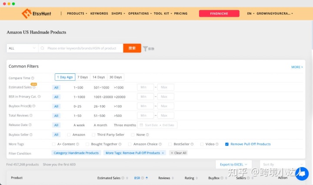
Task: Sort by Rating column arrows
Action: pyautogui.click(x=197, y=178)
